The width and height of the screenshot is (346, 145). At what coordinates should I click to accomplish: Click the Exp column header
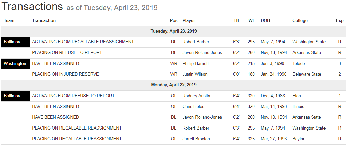340,21
